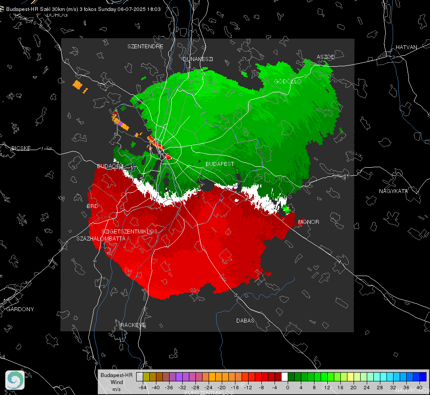430x395 pixels.
Task: Click the BUDAÖRS town label
Action: pos(110,166)
